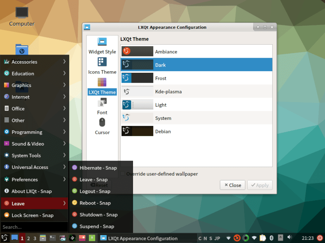
Task: Open the removable media eject tray icon
Action: coord(280,237)
